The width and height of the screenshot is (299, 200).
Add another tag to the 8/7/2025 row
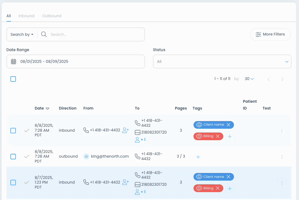tap(230, 189)
